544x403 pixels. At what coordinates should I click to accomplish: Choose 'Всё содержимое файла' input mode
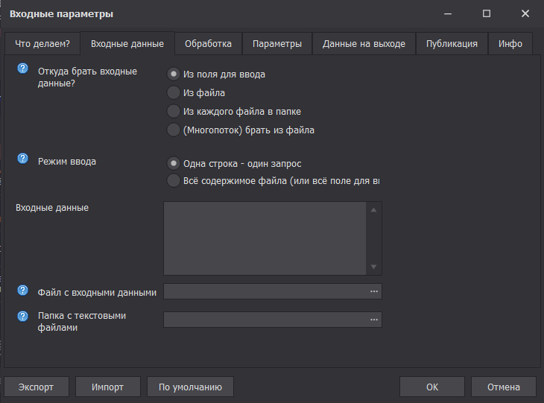[174, 181]
